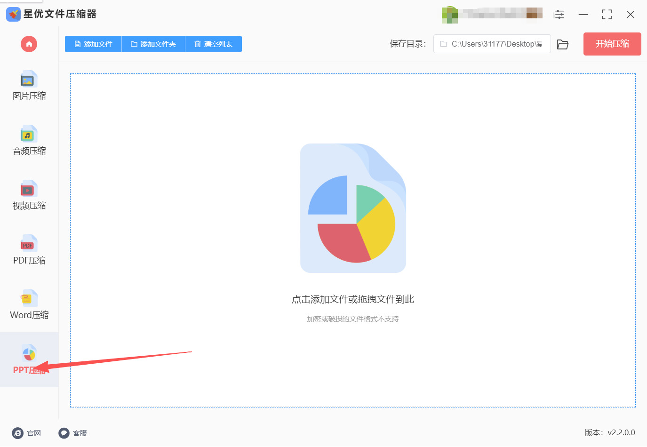Screen dimensions: 647x447
Task: Open 视频压缩 video compression
Action: [29, 195]
